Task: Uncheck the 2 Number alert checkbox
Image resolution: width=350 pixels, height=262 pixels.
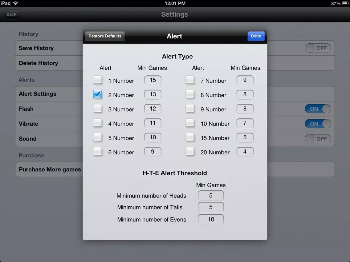Action: coord(98,94)
